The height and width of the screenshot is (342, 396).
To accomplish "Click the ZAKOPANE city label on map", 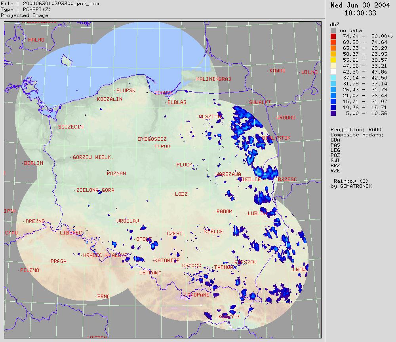I will (196, 295).
